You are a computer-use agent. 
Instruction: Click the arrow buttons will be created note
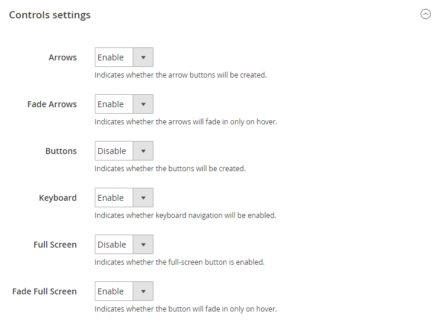tap(181, 75)
